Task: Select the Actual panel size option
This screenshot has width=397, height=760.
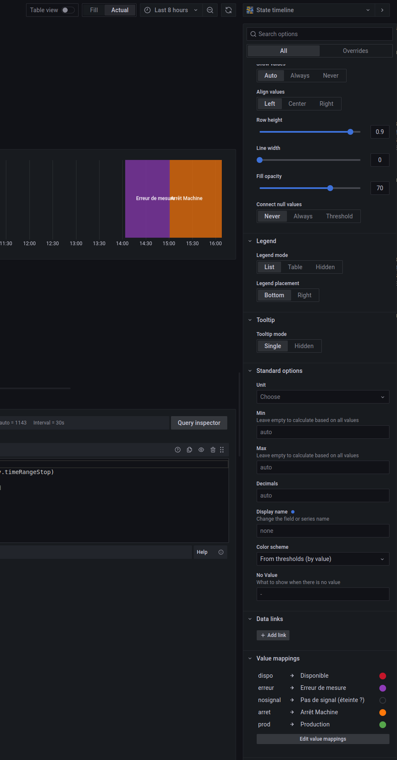Action: [x=120, y=10]
